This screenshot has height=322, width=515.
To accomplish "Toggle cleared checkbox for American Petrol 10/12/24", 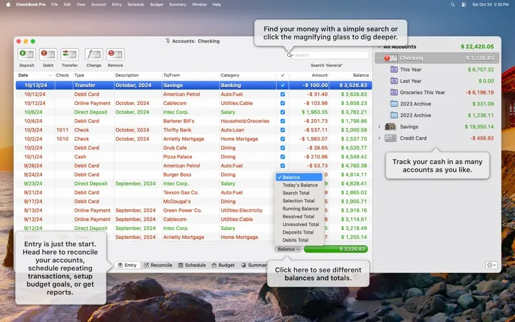I will [x=283, y=94].
